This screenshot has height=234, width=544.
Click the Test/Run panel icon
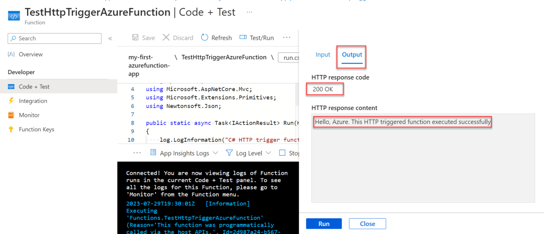[243, 38]
